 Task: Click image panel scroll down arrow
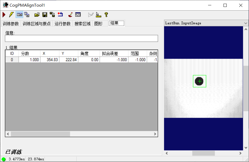click(x=246, y=148)
